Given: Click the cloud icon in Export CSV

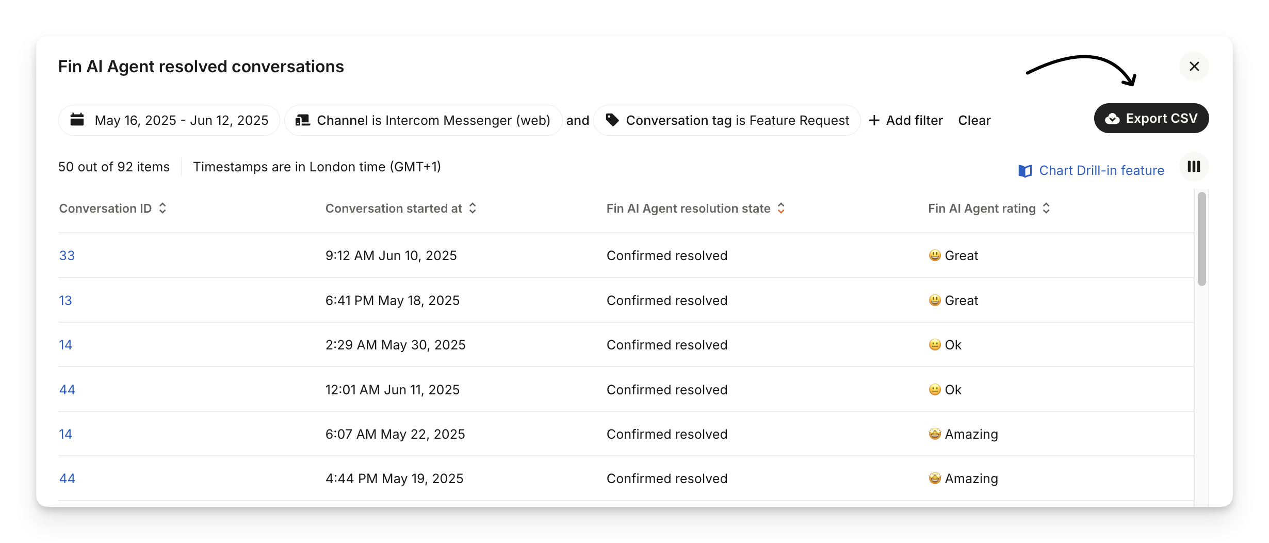Looking at the screenshot, I should (1112, 119).
